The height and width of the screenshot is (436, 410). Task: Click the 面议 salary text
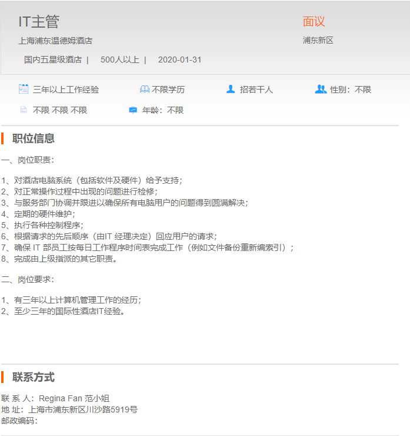click(314, 22)
